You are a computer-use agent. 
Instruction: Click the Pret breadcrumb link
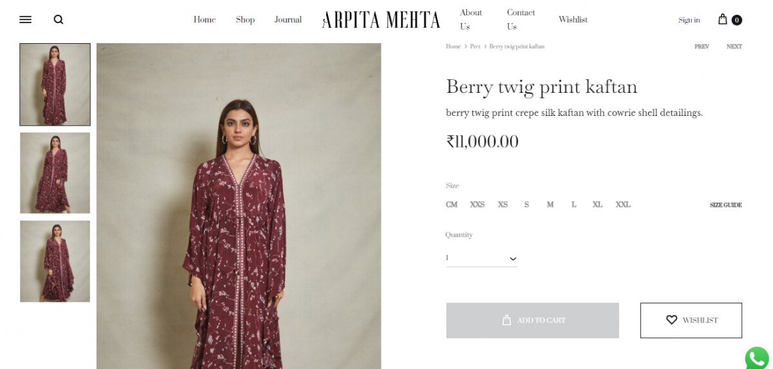point(475,46)
